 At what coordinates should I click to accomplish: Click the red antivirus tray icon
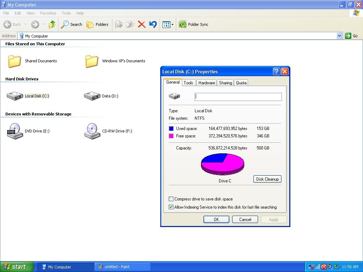(x=324, y=267)
